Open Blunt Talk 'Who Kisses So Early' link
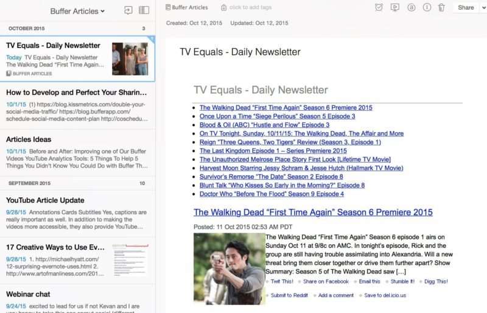The image size is (487, 313). click(282, 185)
